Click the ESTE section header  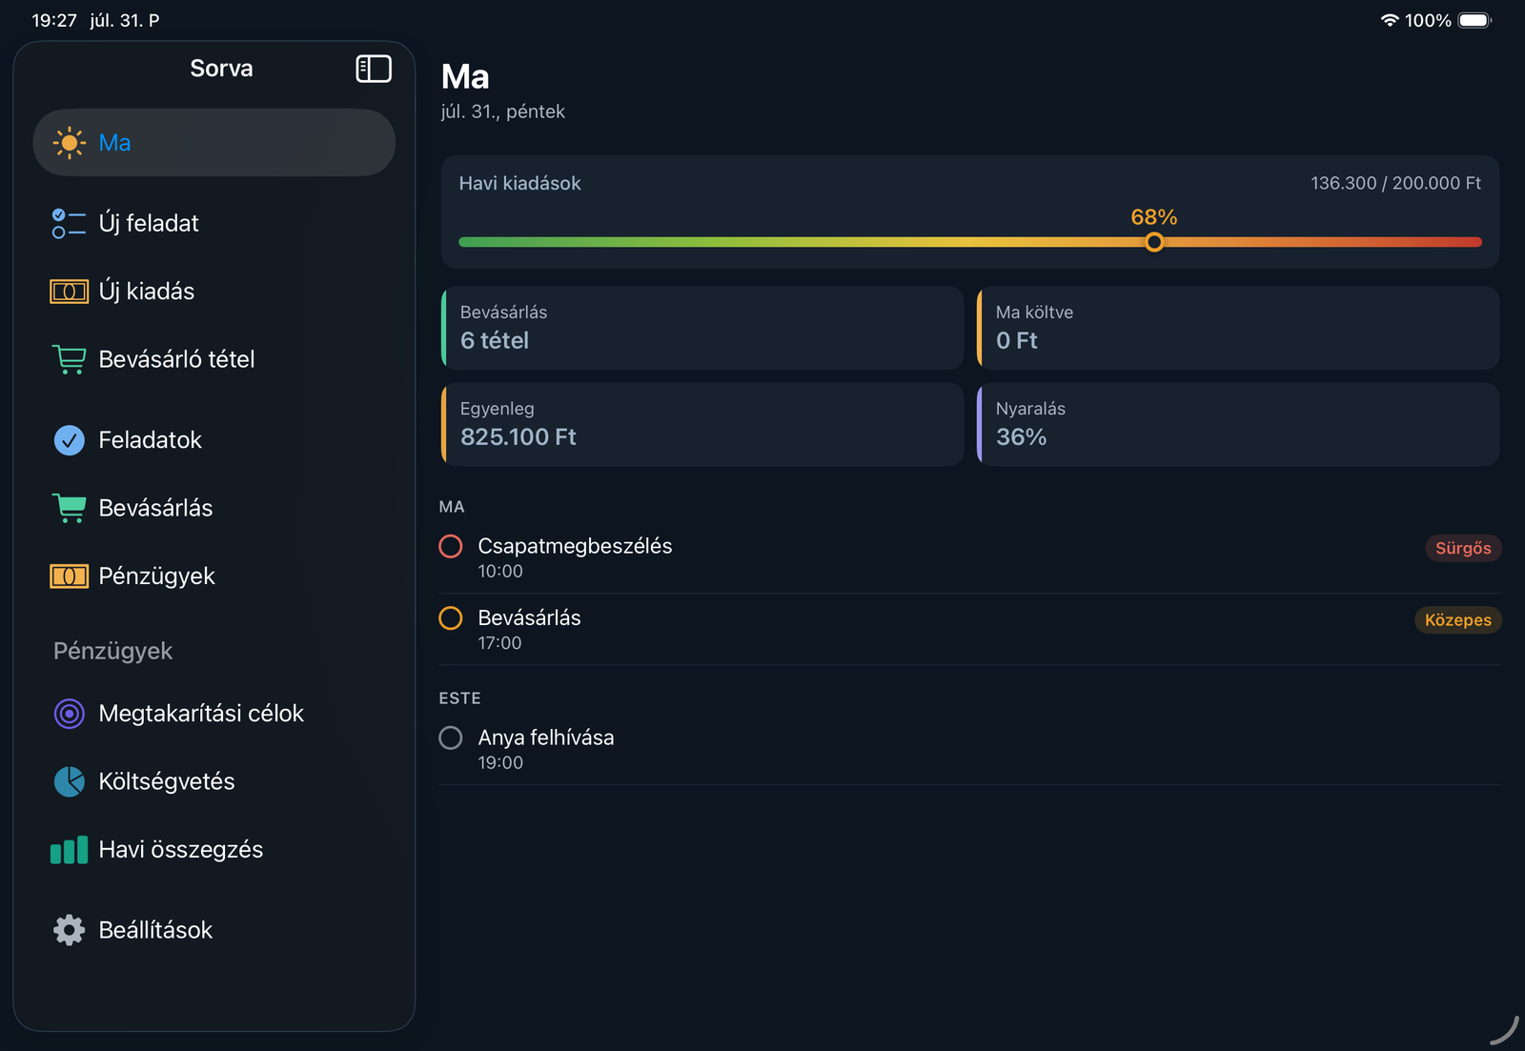459,698
